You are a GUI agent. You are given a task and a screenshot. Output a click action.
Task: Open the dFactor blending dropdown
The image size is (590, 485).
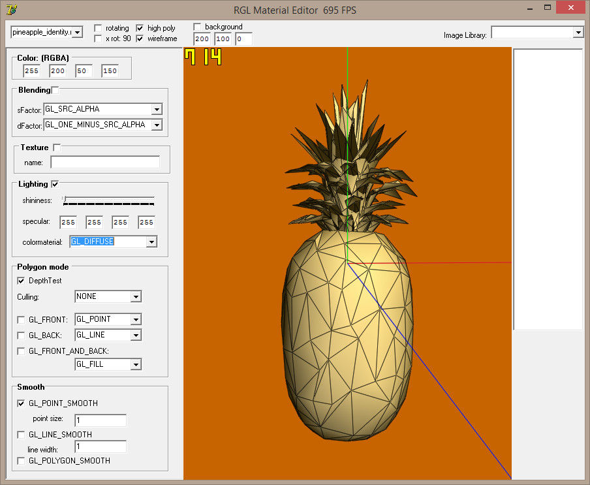tap(156, 125)
